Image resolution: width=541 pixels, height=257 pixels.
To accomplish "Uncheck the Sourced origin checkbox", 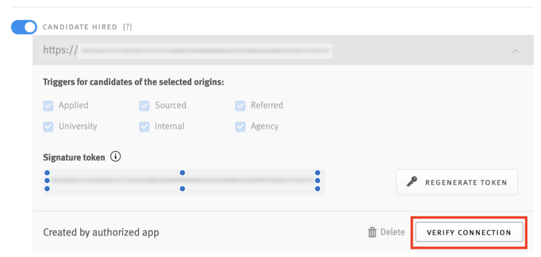I will point(144,106).
